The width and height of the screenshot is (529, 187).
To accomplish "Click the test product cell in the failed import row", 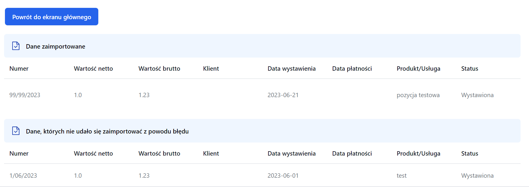I will (402, 176).
